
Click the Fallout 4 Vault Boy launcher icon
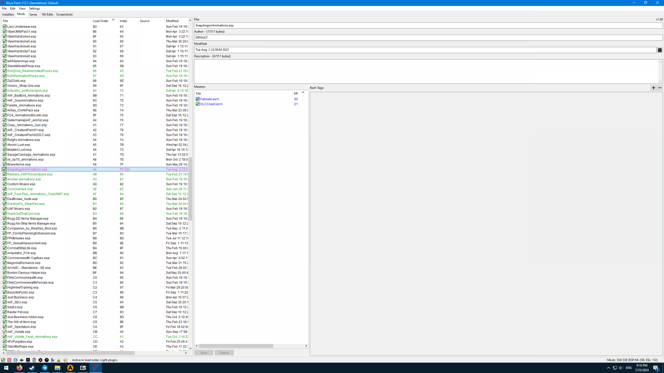tap(16, 360)
